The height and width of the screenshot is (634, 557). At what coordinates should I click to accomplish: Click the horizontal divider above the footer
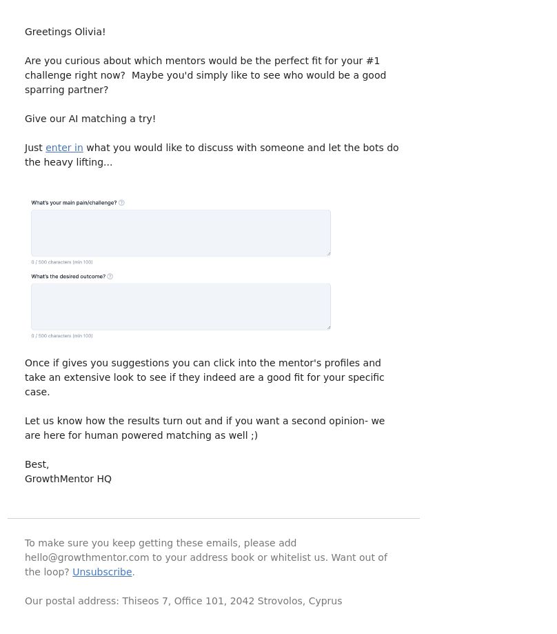(x=214, y=518)
